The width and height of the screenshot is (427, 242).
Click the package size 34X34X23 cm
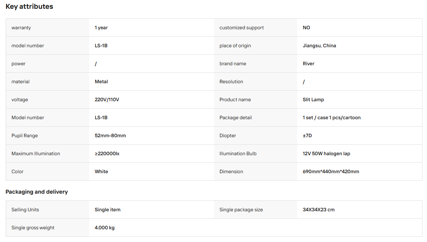(x=319, y=210)
